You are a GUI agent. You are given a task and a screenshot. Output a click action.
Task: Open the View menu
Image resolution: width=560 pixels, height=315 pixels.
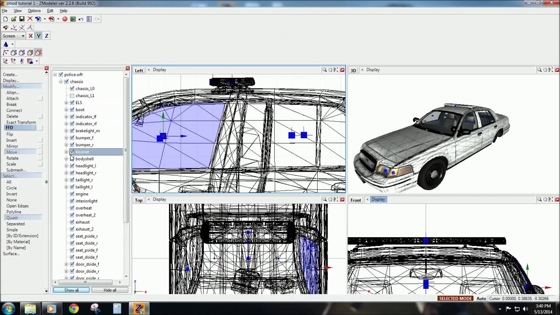[17, 10]
